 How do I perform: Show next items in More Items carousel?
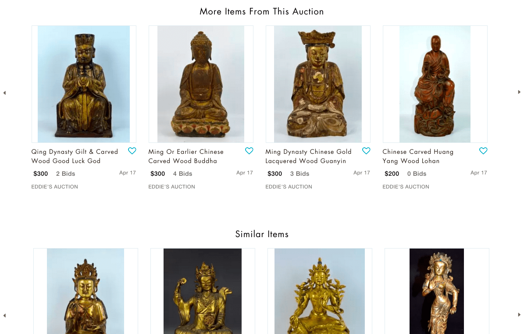point(519,92)
